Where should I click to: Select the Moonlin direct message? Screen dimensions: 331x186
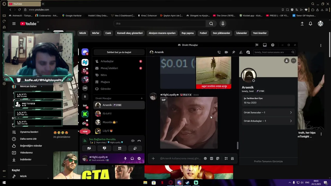click(119, 122)
